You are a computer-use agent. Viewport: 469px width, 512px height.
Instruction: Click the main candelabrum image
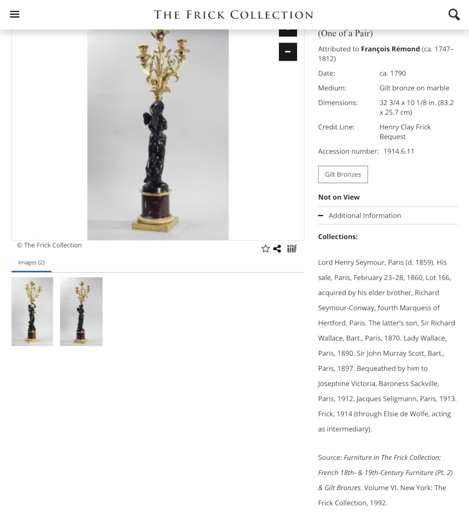pyautogui.click(x=158, y=134)
